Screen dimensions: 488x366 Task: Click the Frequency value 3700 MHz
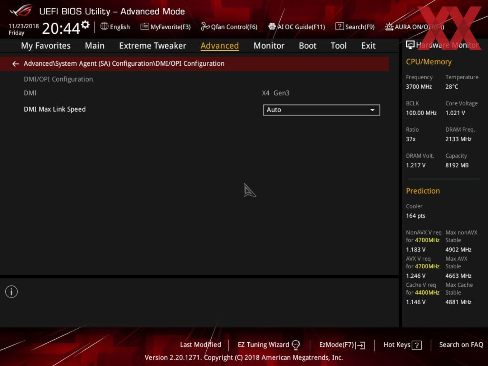coord(419,86)
